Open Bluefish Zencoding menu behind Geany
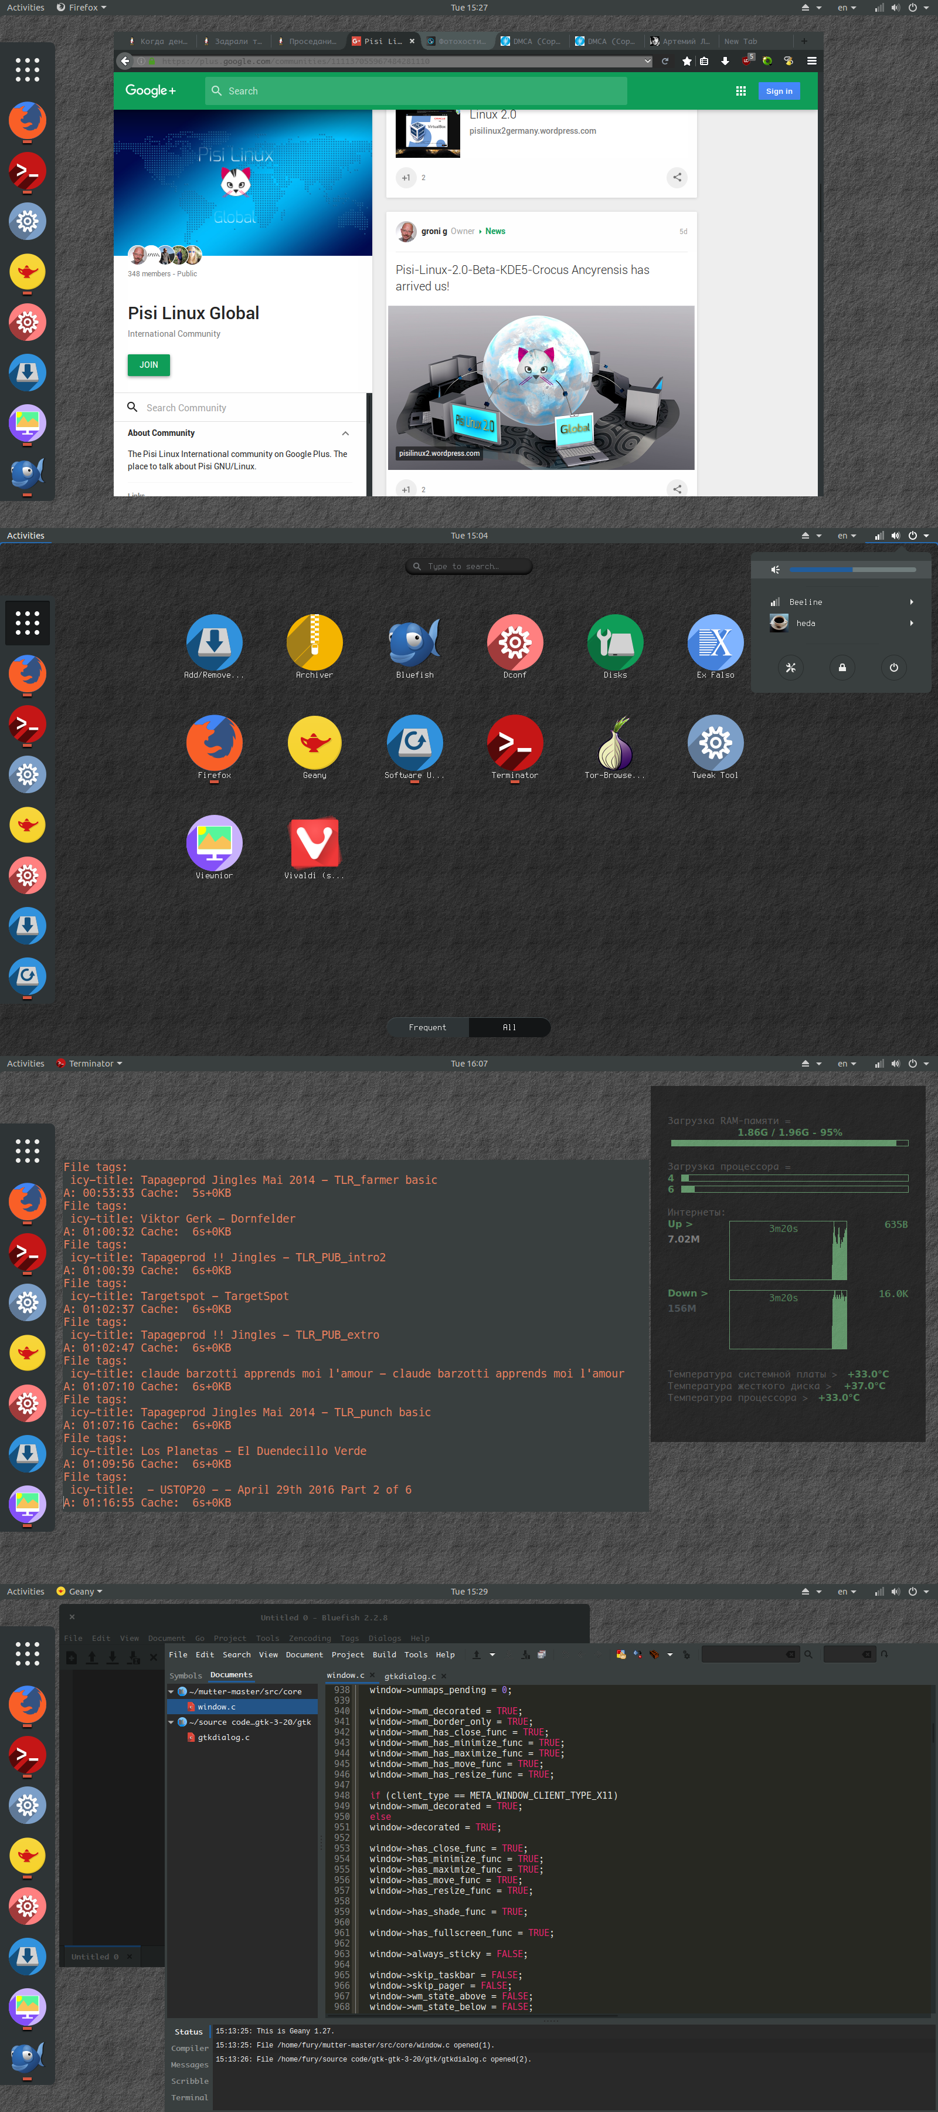This screenshot has height=2112, width=938. pyautogui.click(x=310, y=1638)
